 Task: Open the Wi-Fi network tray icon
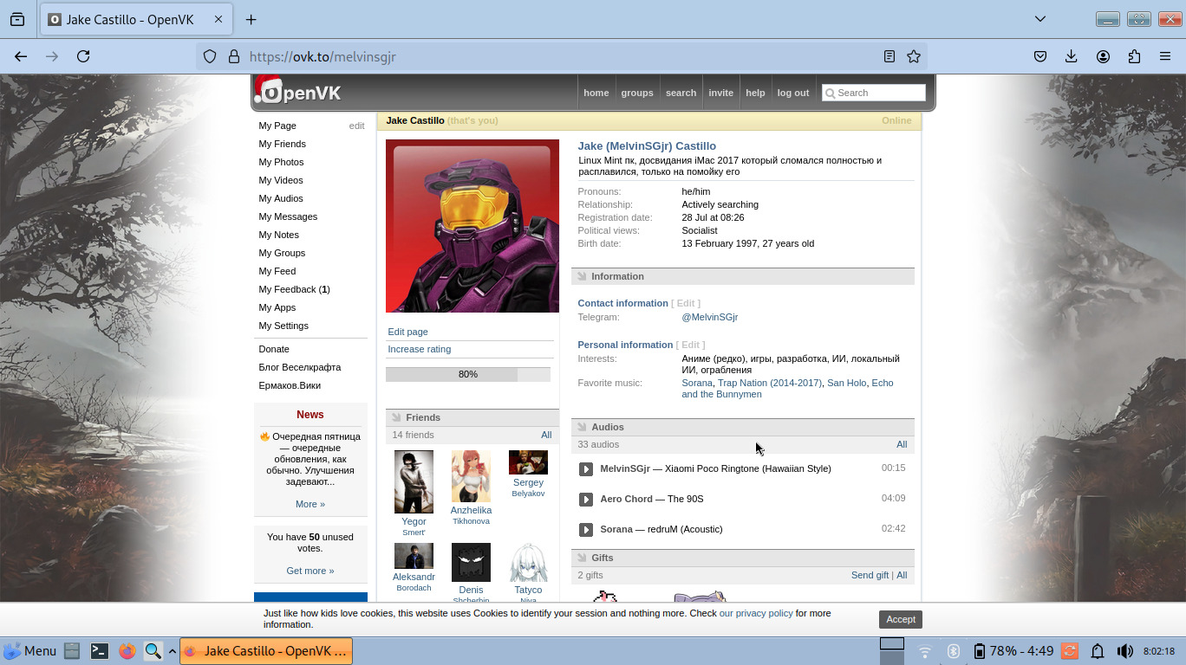(925, 651)
